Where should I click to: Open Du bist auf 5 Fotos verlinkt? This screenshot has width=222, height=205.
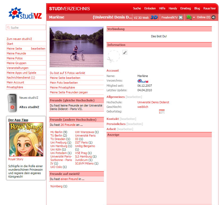point(67,73)
